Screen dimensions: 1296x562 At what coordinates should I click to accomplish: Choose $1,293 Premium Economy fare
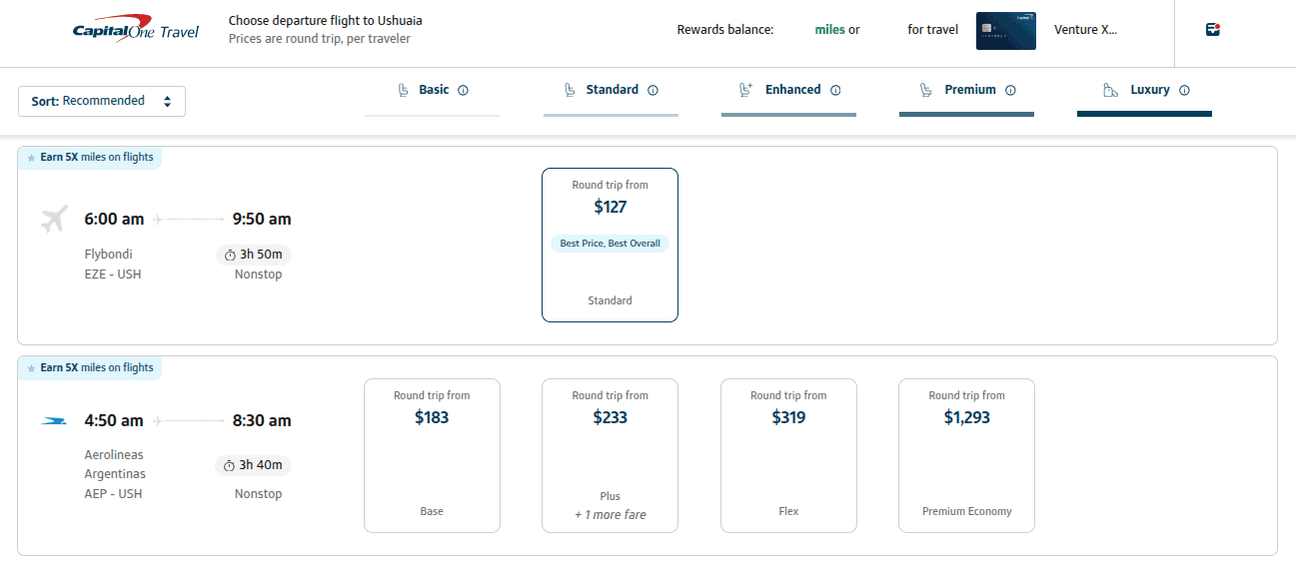tap(966, 455)
